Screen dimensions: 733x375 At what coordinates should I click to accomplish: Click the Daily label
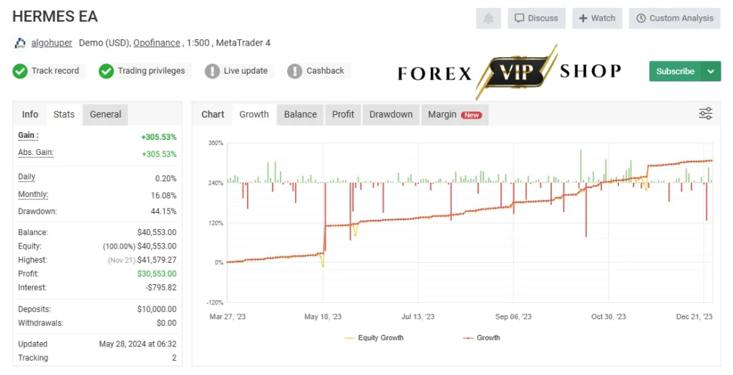tap(26, 176)
